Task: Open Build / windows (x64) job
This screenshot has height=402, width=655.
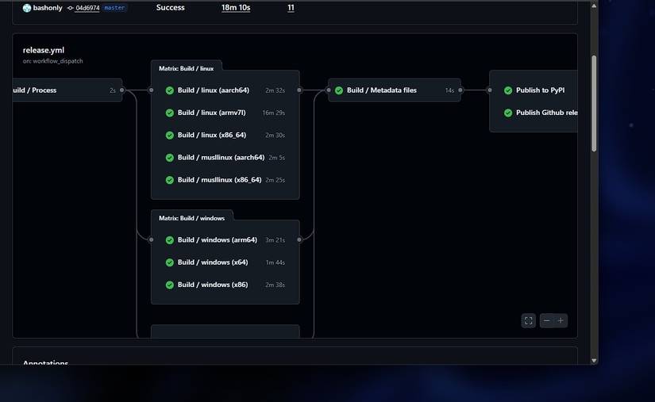Action: coord(225,262)
